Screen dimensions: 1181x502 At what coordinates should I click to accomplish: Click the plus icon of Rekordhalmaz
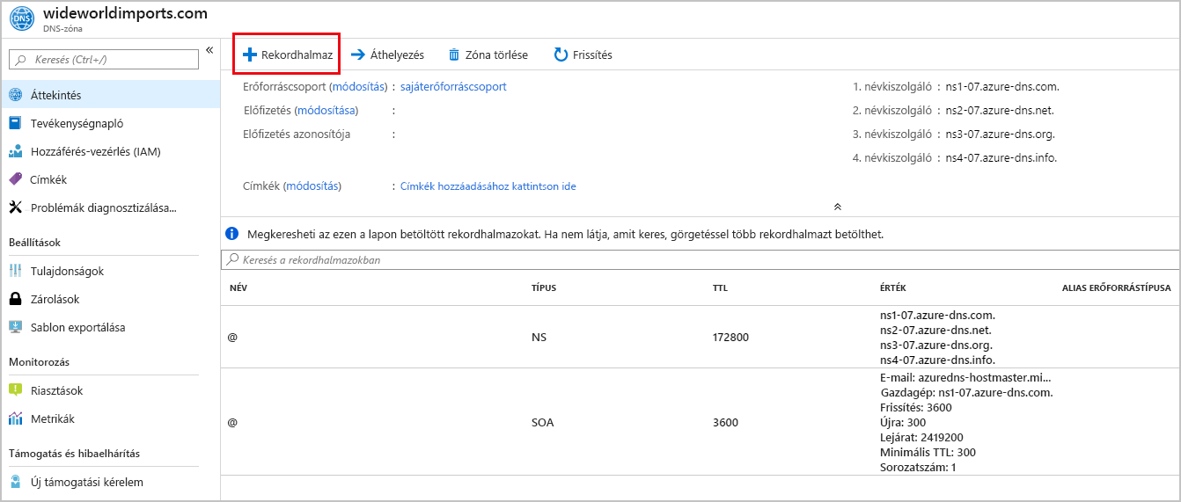click(x=248, y=55)
